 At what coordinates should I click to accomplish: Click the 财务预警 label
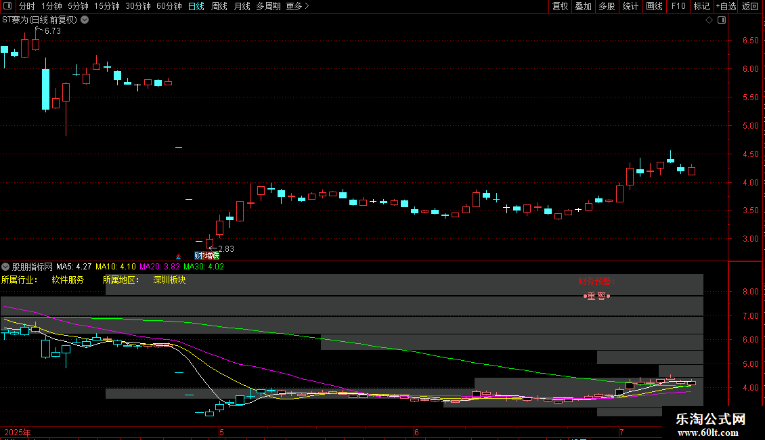coord(596,282)
